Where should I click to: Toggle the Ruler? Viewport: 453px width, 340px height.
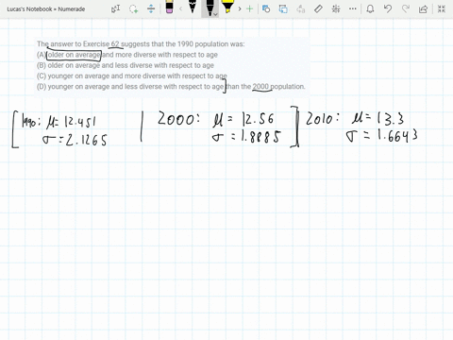pyautogui.click(x=318, y=8)
